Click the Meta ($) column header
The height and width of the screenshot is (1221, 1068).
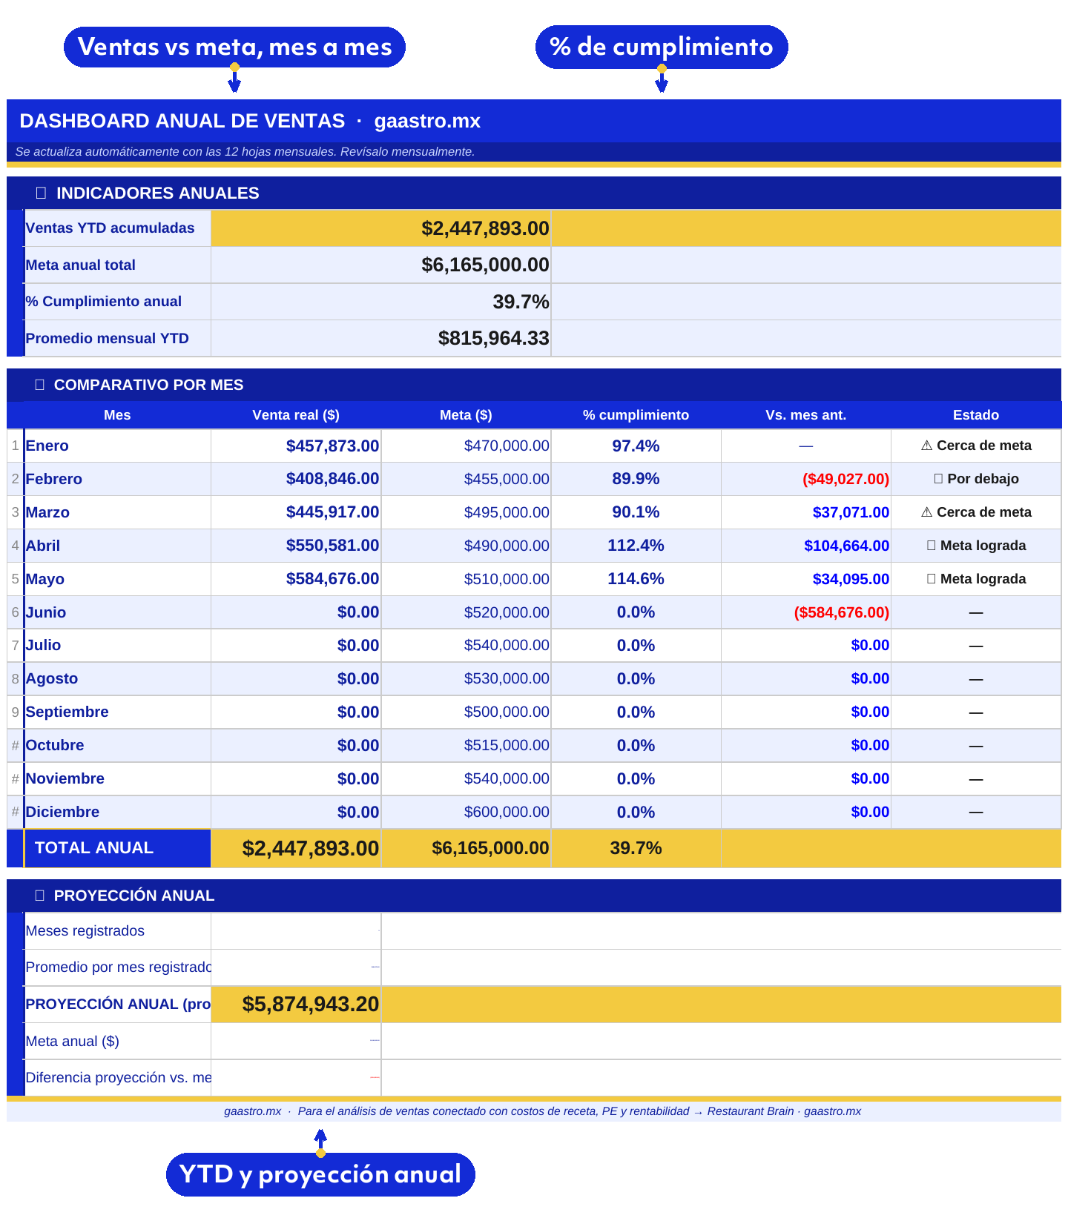tap(466, 415)
